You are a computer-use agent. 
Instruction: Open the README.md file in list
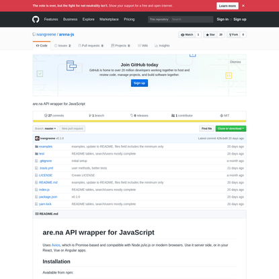point(48,182)
